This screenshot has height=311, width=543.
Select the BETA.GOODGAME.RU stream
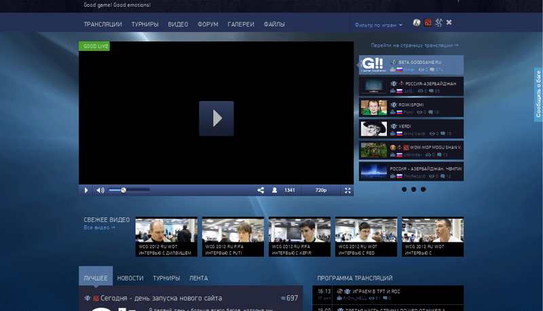pyautogui.click(x=411, y=65)
